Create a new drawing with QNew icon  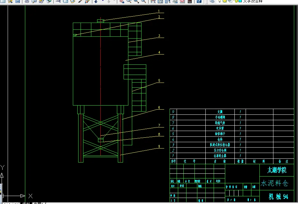(3, 1)
